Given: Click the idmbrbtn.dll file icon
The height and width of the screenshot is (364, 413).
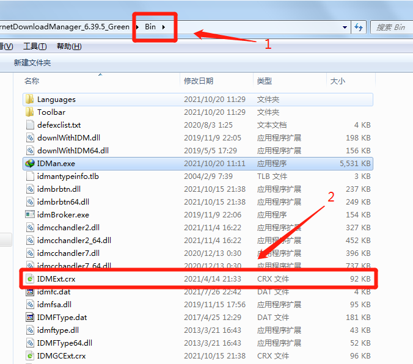Looking at the screenshot, I should click(x=30, y=189).
